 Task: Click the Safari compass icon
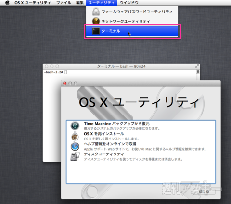coord(75,146)
